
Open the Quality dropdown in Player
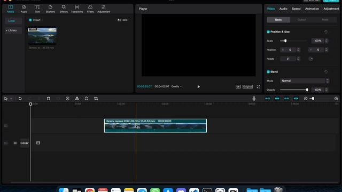click(176, 86)
